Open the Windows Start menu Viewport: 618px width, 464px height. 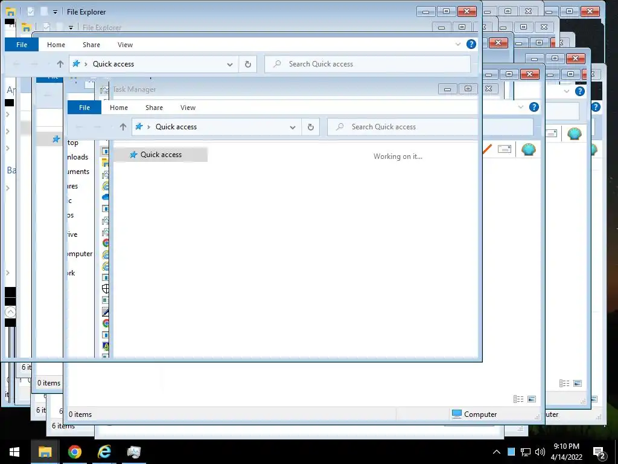[x=14, y=452]
